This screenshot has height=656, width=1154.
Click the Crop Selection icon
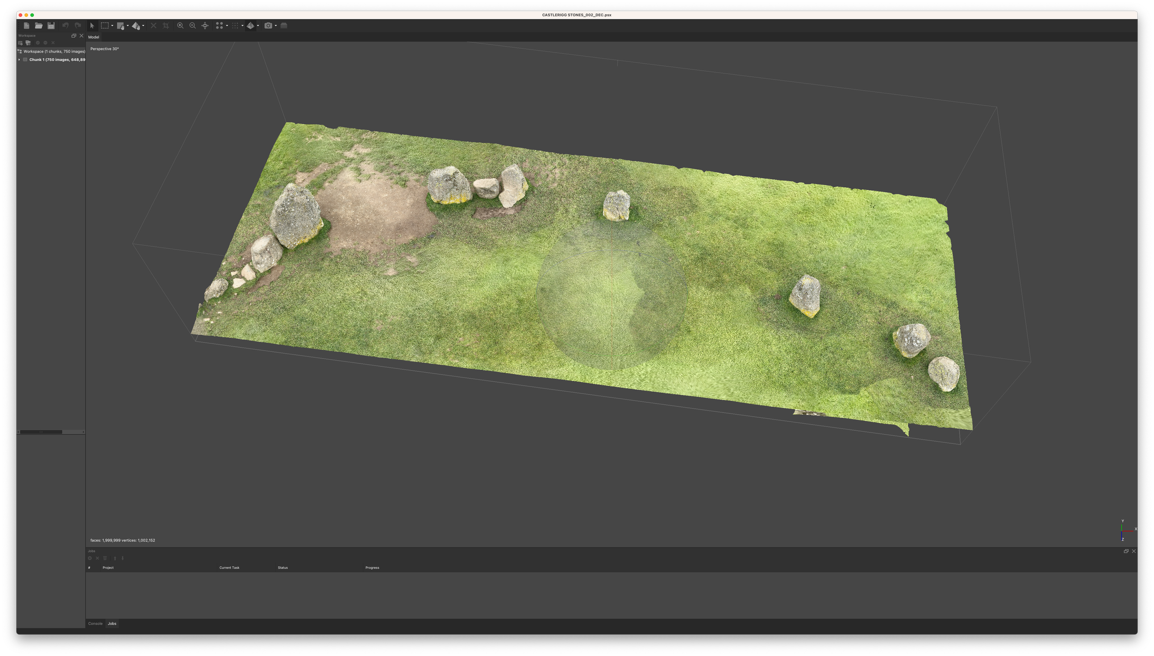click(x=166, y=26)
